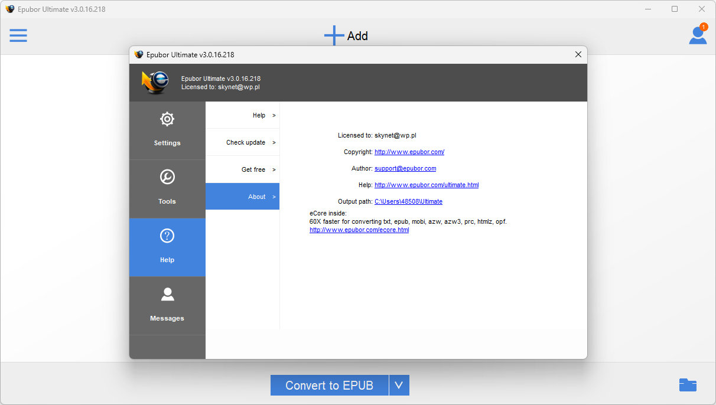Open the ultimate.html help link
Viewport: 716px width, 405px height.
pyautogui.click(x=427, y=185)
